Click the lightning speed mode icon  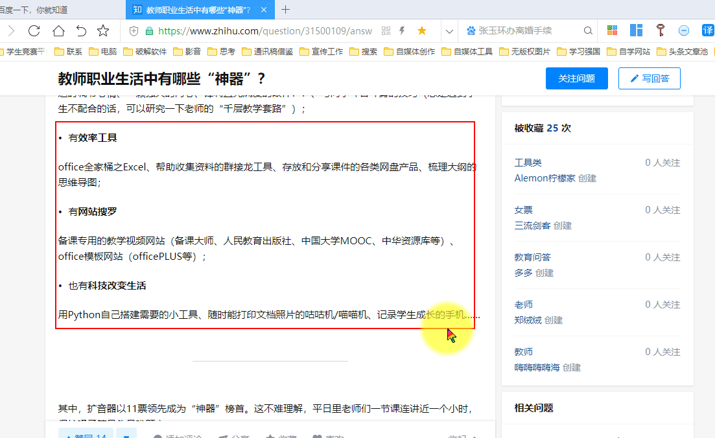click(402, 31)
